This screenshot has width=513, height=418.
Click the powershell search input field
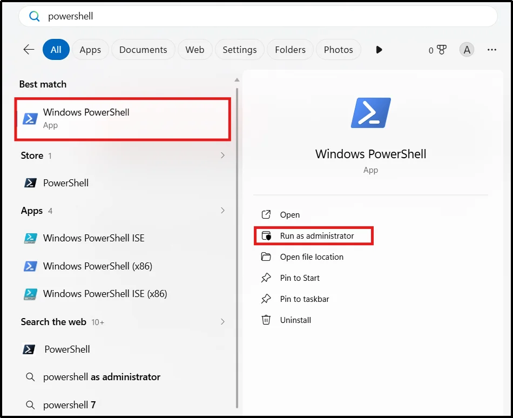click(x=258, y=16)
